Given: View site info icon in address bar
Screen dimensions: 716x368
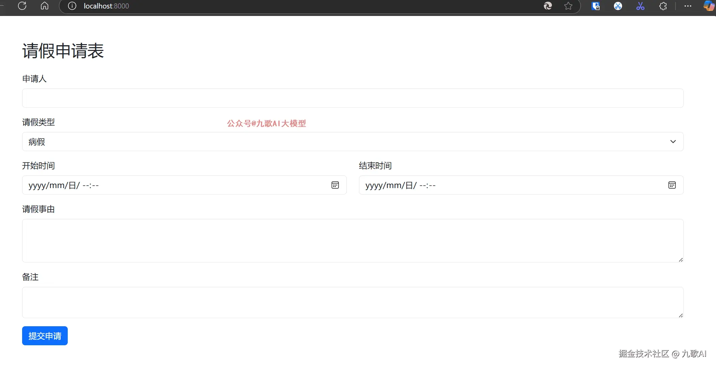Looking at the screenshot, I should (x=72, y=6).
